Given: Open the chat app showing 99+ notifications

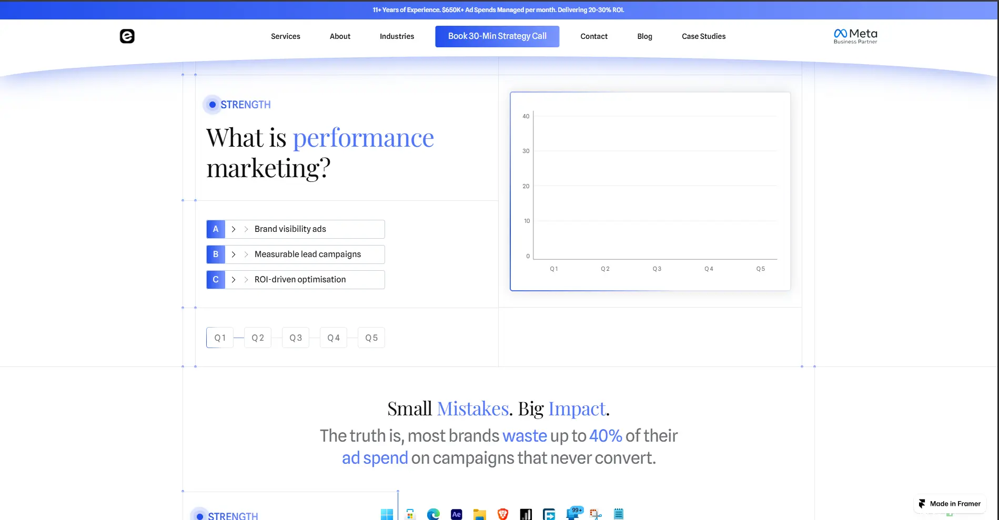Looking at the screenshot, I should [574, 514].
